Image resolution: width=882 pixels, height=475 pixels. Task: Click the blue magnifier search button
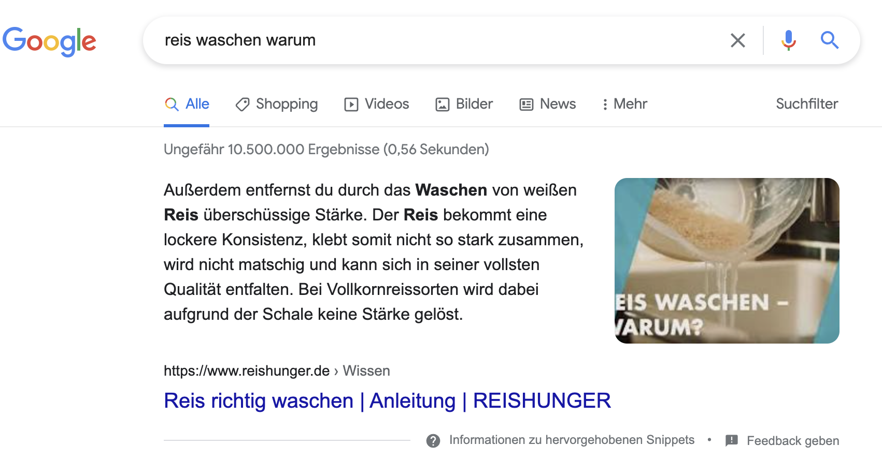[x=829, y=40]
